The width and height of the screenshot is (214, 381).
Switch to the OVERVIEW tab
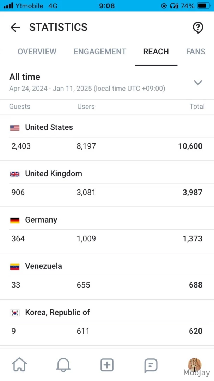tap(37, 52)
